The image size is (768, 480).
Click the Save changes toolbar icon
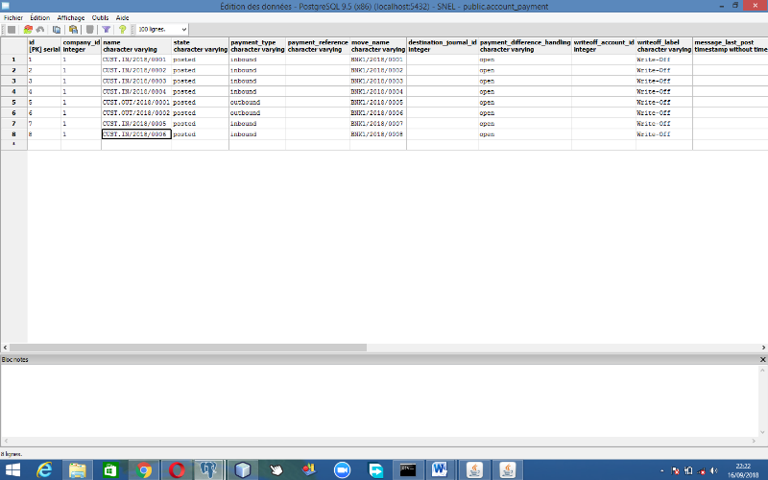click(x=12, y=30)
